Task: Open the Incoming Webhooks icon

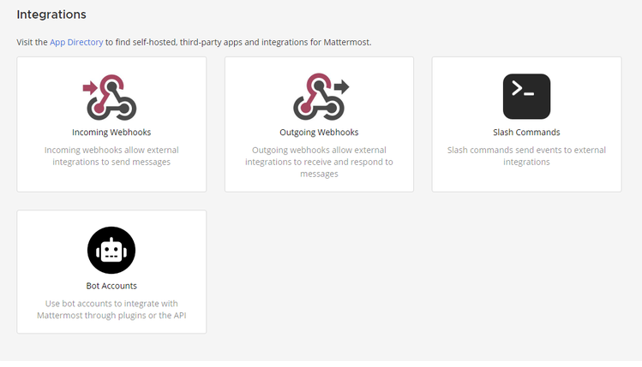Action: coord(110,98)
